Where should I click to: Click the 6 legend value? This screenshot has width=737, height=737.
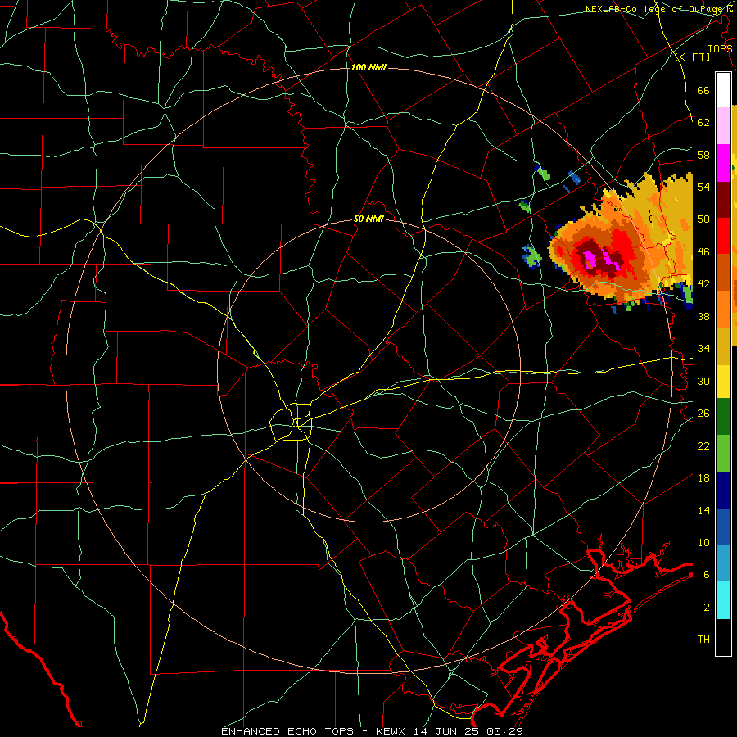coord(707,575)
